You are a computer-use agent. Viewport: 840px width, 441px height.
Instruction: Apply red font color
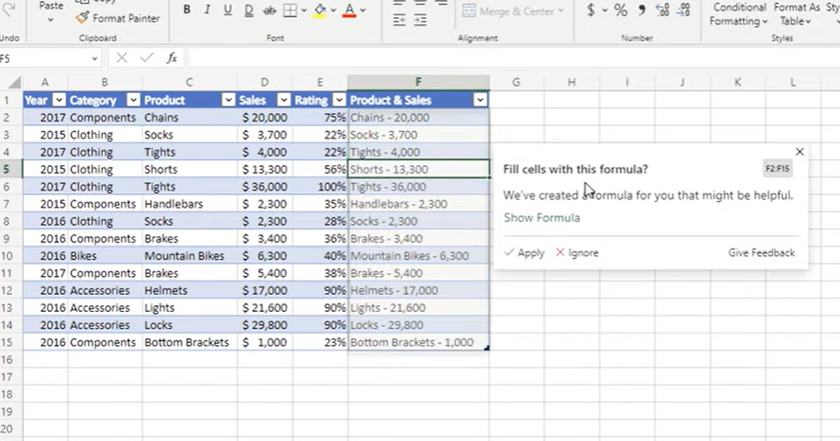click(x=349, y=9)
